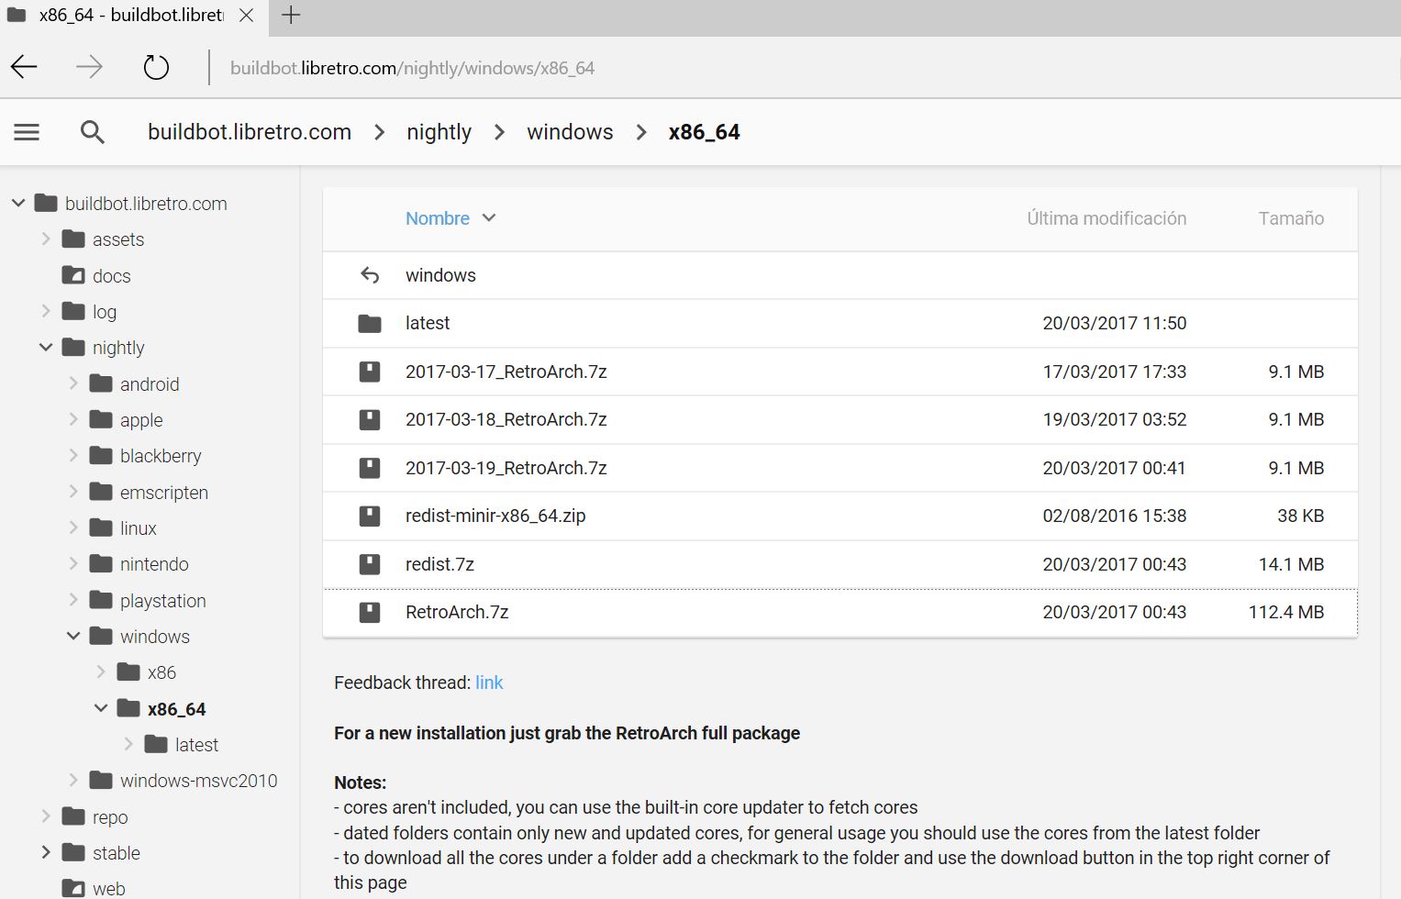Click the assets folder icon in sidebar
The width and height of the screenshot is (1401, 899).
pyautogui.click(x=73, y=239)
